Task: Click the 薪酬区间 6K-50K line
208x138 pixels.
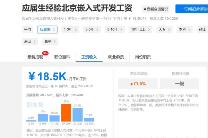Action: [55, 95]
